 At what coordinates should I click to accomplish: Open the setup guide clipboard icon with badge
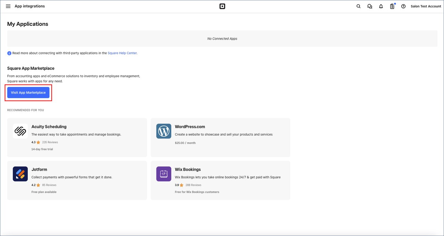(392, 6)
